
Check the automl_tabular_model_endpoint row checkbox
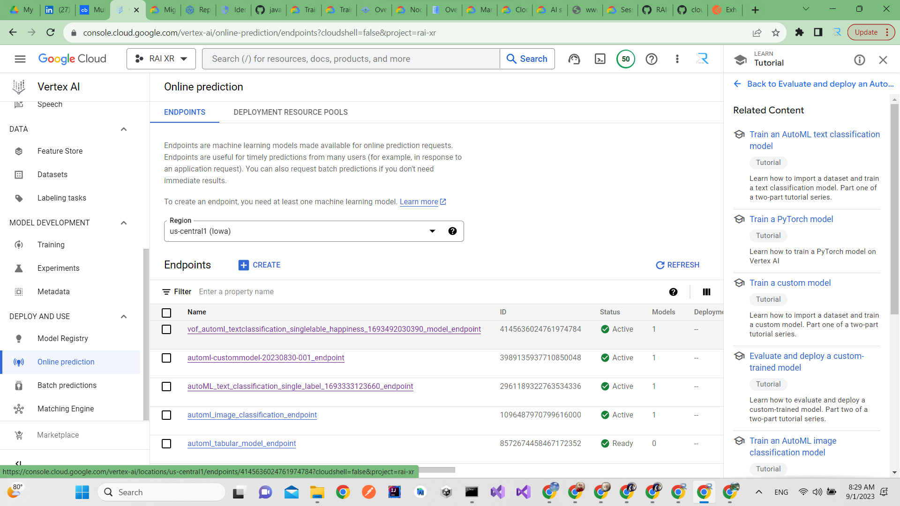(166, 444)
